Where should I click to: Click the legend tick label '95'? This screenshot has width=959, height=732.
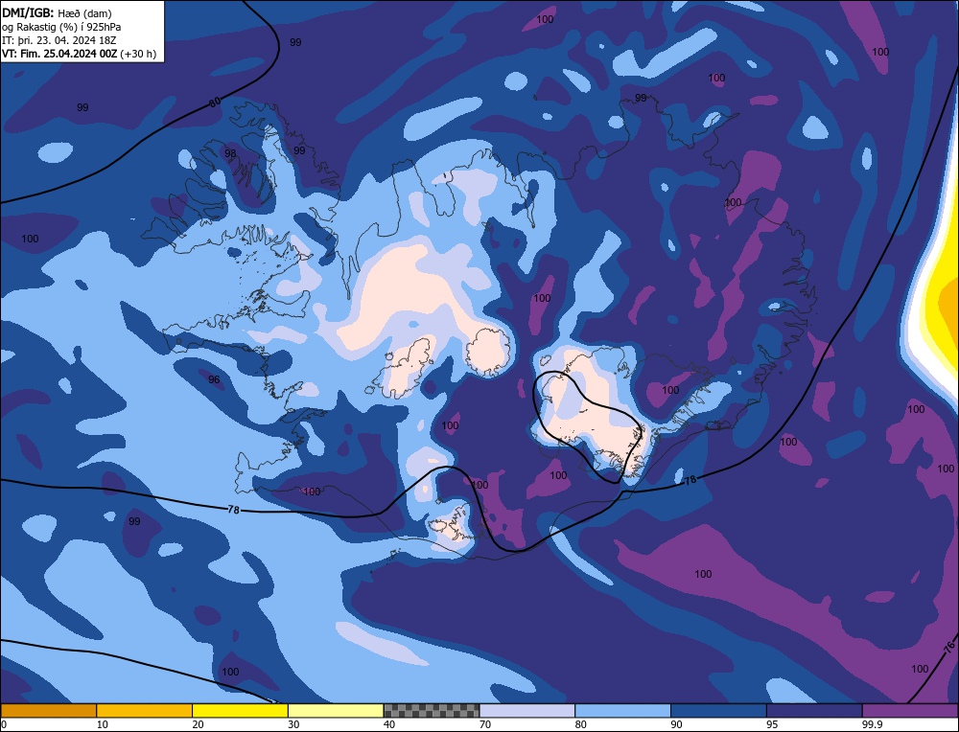[772, 724]
